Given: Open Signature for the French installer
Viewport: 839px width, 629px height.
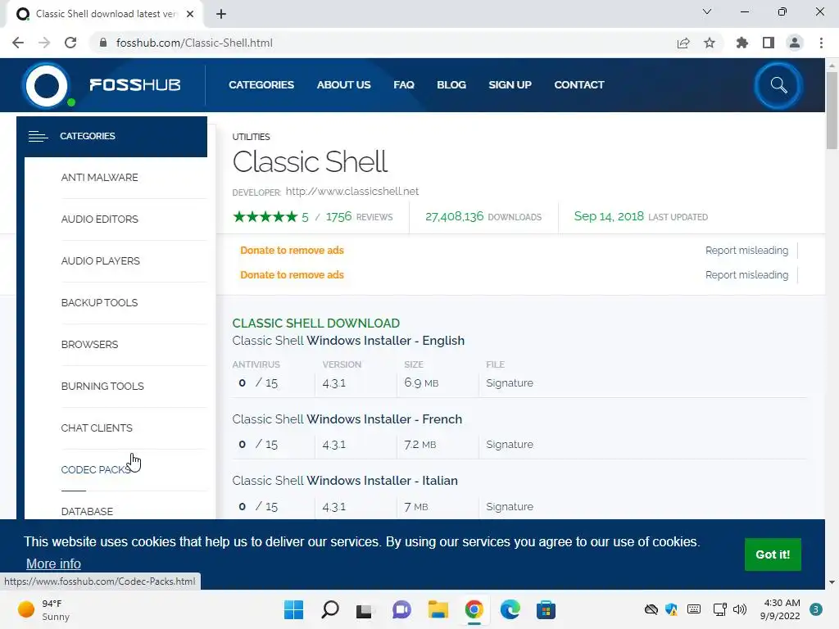Looking at the screenshot, I should (510, 445).
